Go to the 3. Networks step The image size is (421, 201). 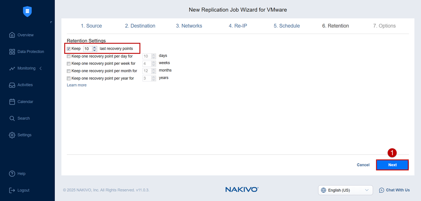click(x=189, y=26)
